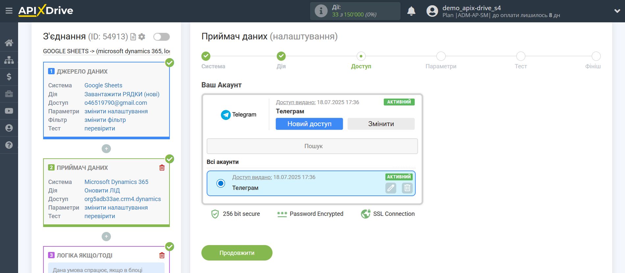Click Доступ видано link in account list
Screen dimensions: 625x273
coord(252,177)
